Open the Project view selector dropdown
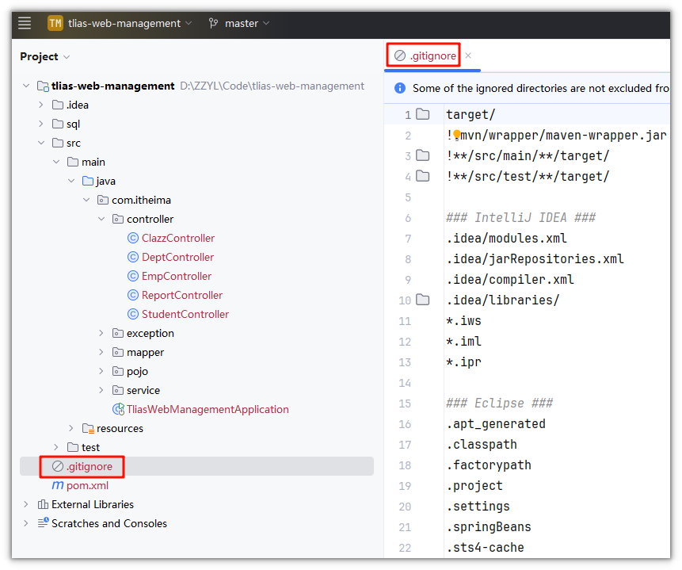 (45, 56)
